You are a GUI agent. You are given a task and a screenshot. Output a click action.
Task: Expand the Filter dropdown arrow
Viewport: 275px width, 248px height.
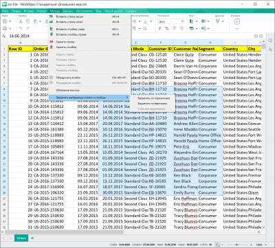[x=223, y=21]
